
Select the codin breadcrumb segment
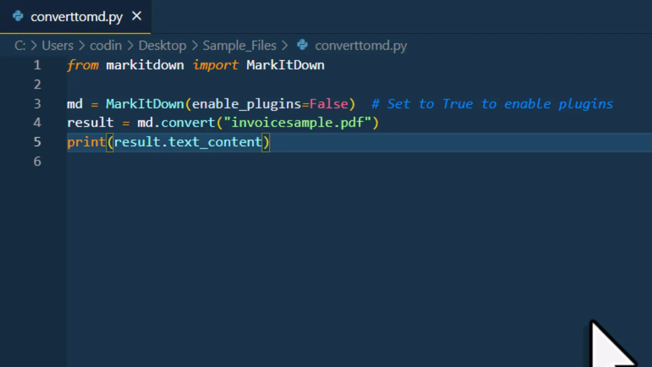(106, 46)
